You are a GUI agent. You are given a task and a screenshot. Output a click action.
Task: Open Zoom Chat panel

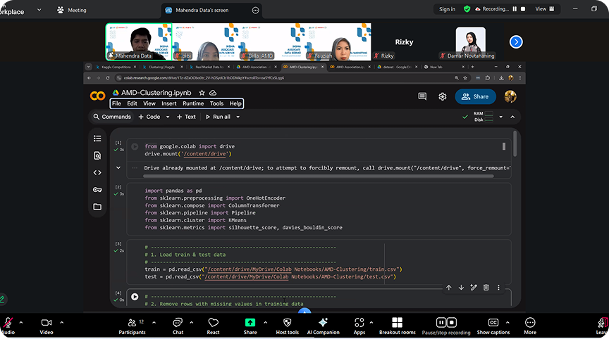tap(178, 326)
